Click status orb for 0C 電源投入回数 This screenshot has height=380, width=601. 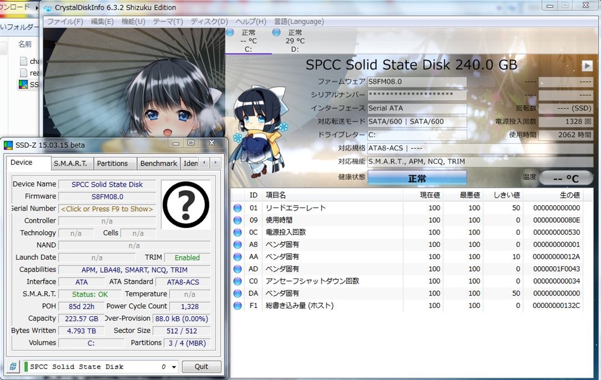coord(238,233)
